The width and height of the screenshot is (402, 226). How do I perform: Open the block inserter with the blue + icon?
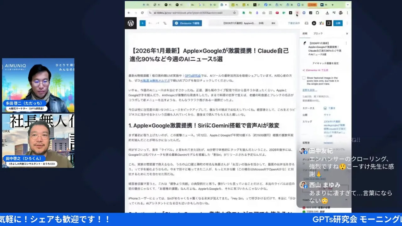[x=143, y=23]
